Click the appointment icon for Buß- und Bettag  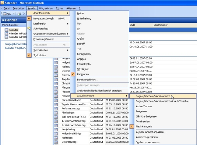56,117
